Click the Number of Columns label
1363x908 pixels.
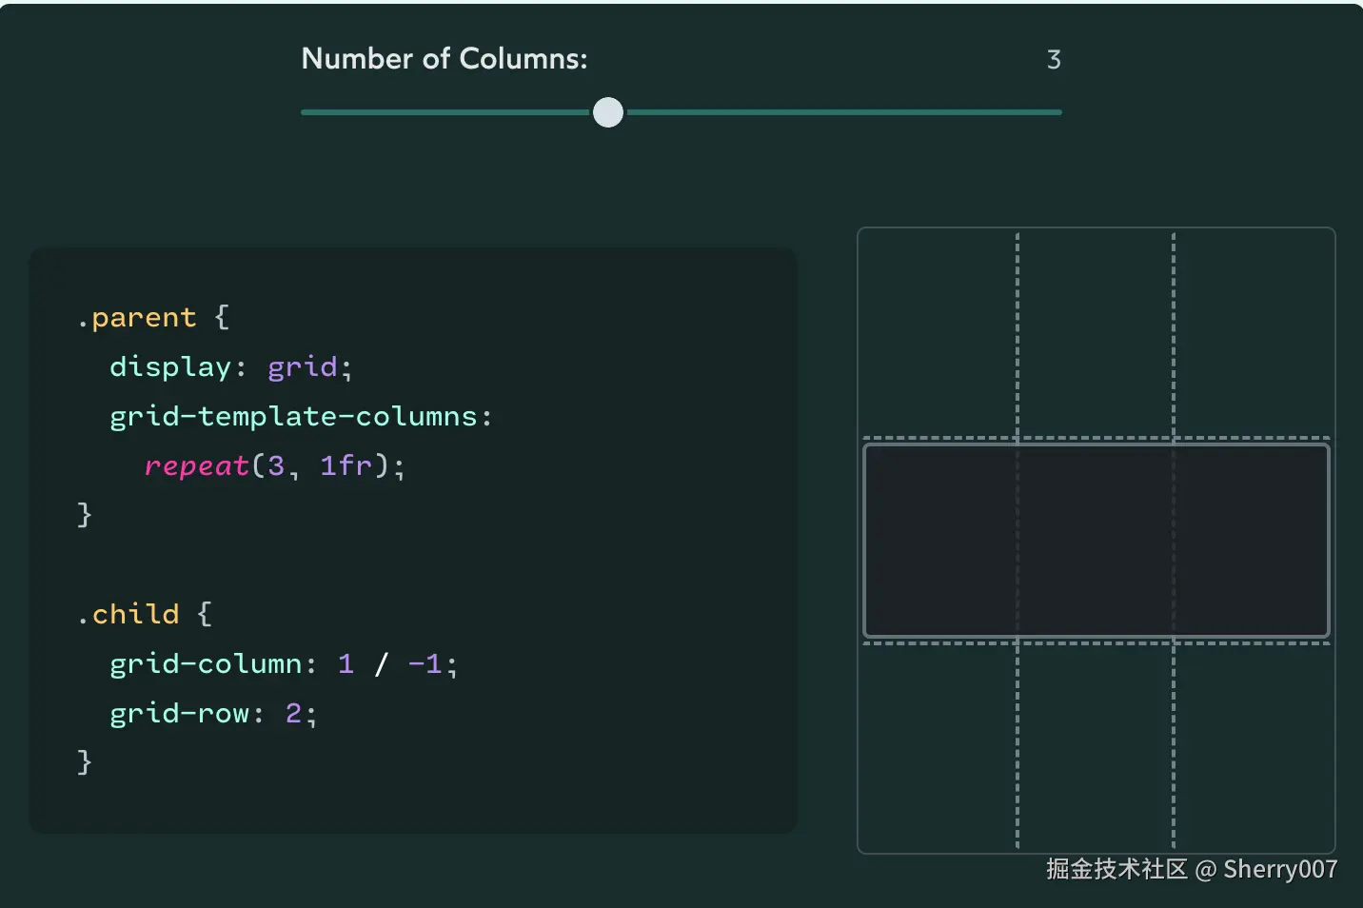pos(444,59)
